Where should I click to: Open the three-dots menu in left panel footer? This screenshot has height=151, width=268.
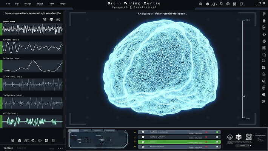(x=60, y=148)
